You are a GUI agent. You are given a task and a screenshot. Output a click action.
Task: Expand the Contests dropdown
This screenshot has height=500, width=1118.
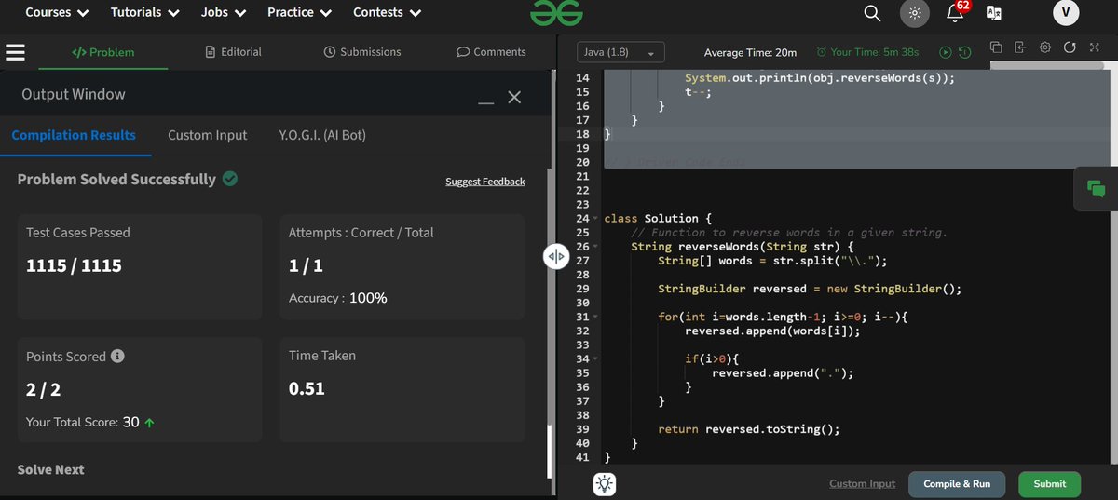point(388,13)
